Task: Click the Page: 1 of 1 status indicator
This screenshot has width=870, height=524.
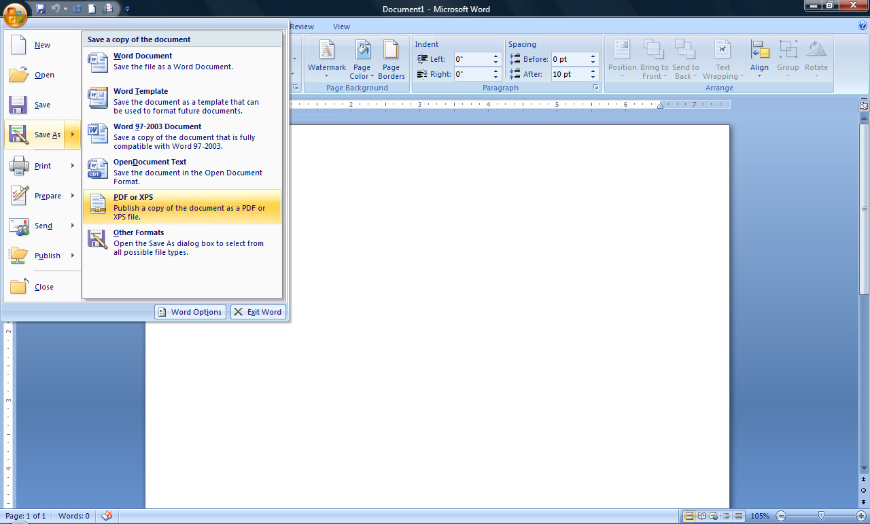Action: pyautogui.click(x=26, y=516)
